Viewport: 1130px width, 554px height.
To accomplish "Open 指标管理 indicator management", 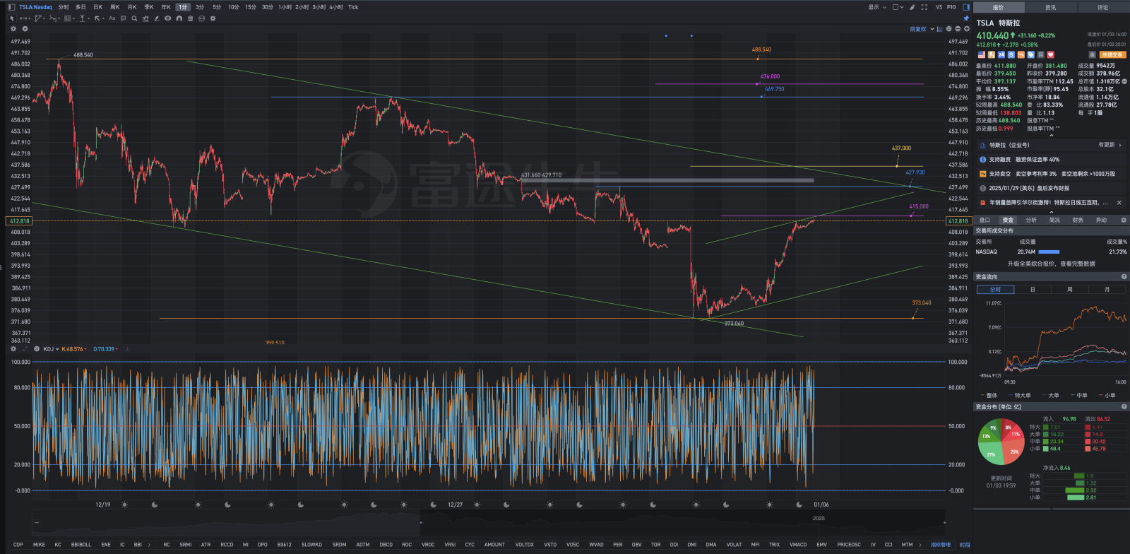I will [940, 545].
